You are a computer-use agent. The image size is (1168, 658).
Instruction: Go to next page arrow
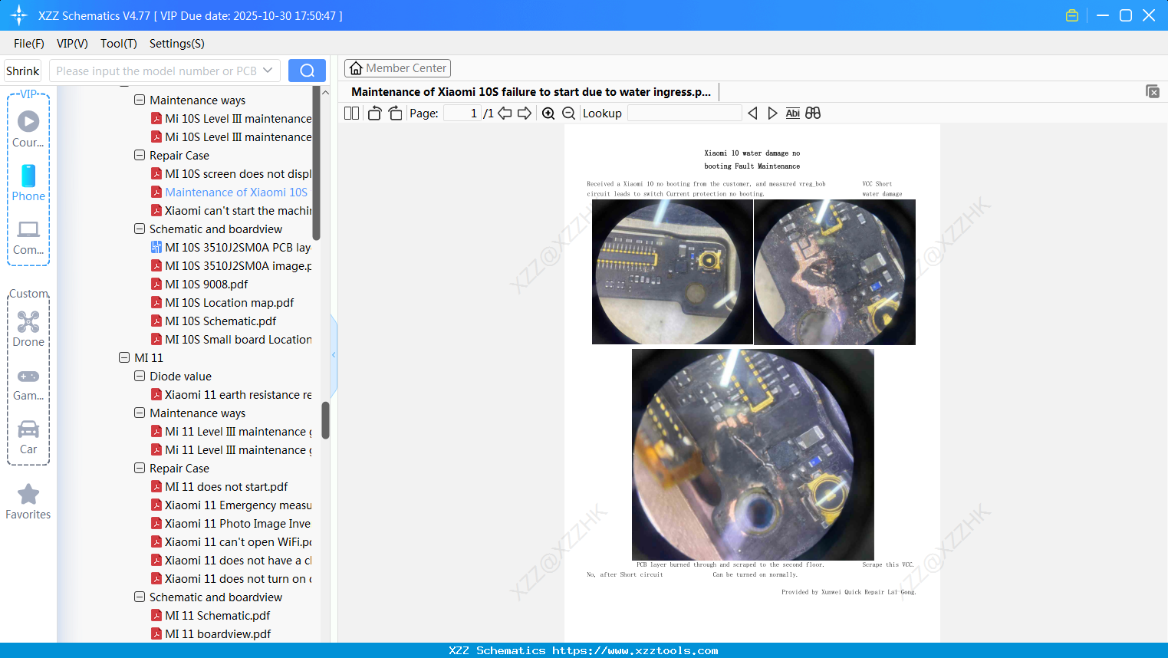(525, 114)
